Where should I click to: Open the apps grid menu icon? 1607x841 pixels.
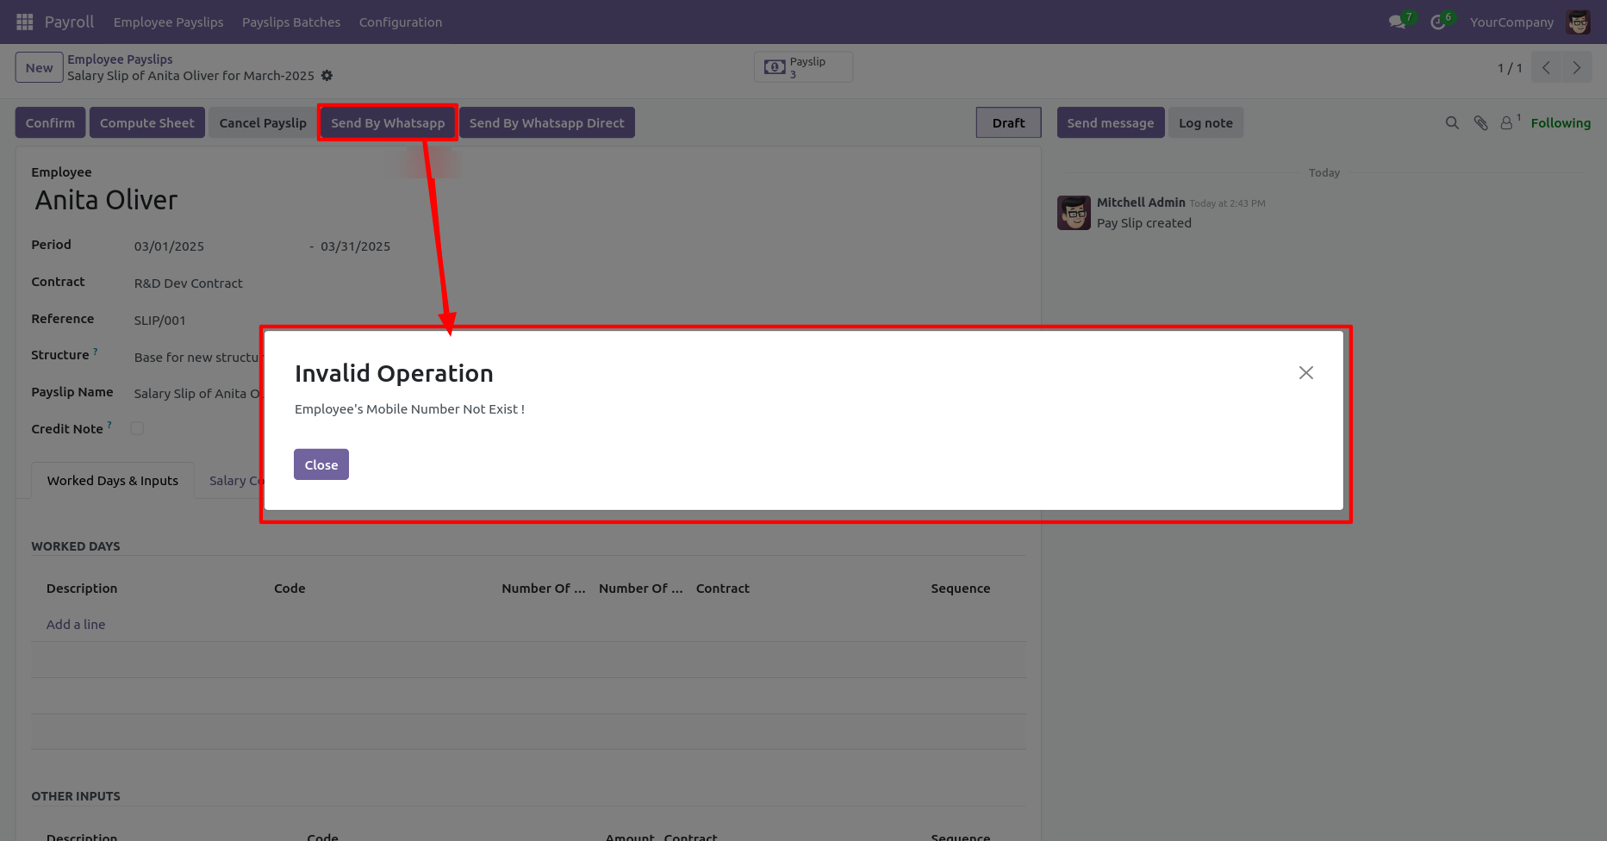point(25,22)
